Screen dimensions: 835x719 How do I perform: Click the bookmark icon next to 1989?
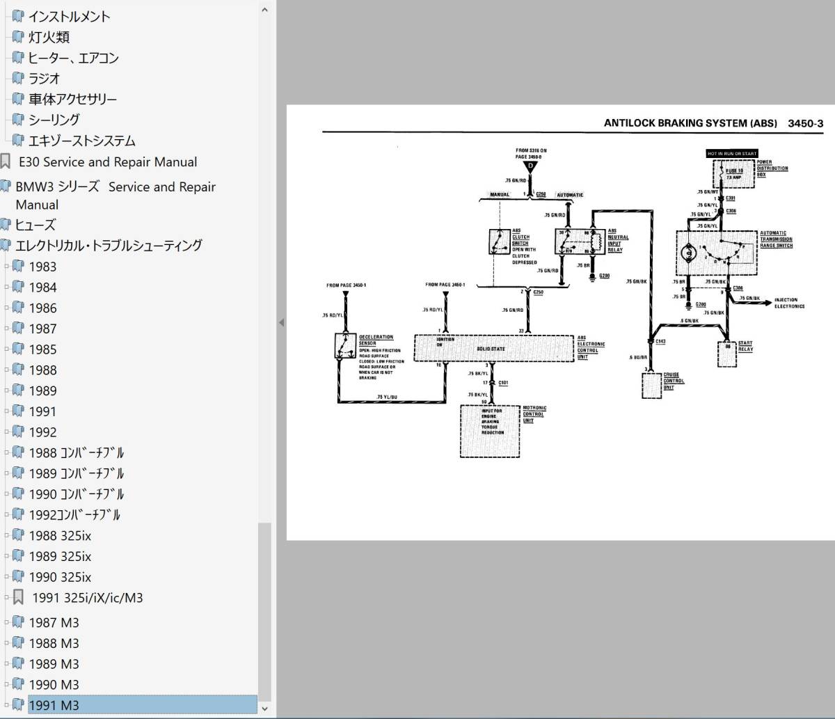[x=18, y=390]
